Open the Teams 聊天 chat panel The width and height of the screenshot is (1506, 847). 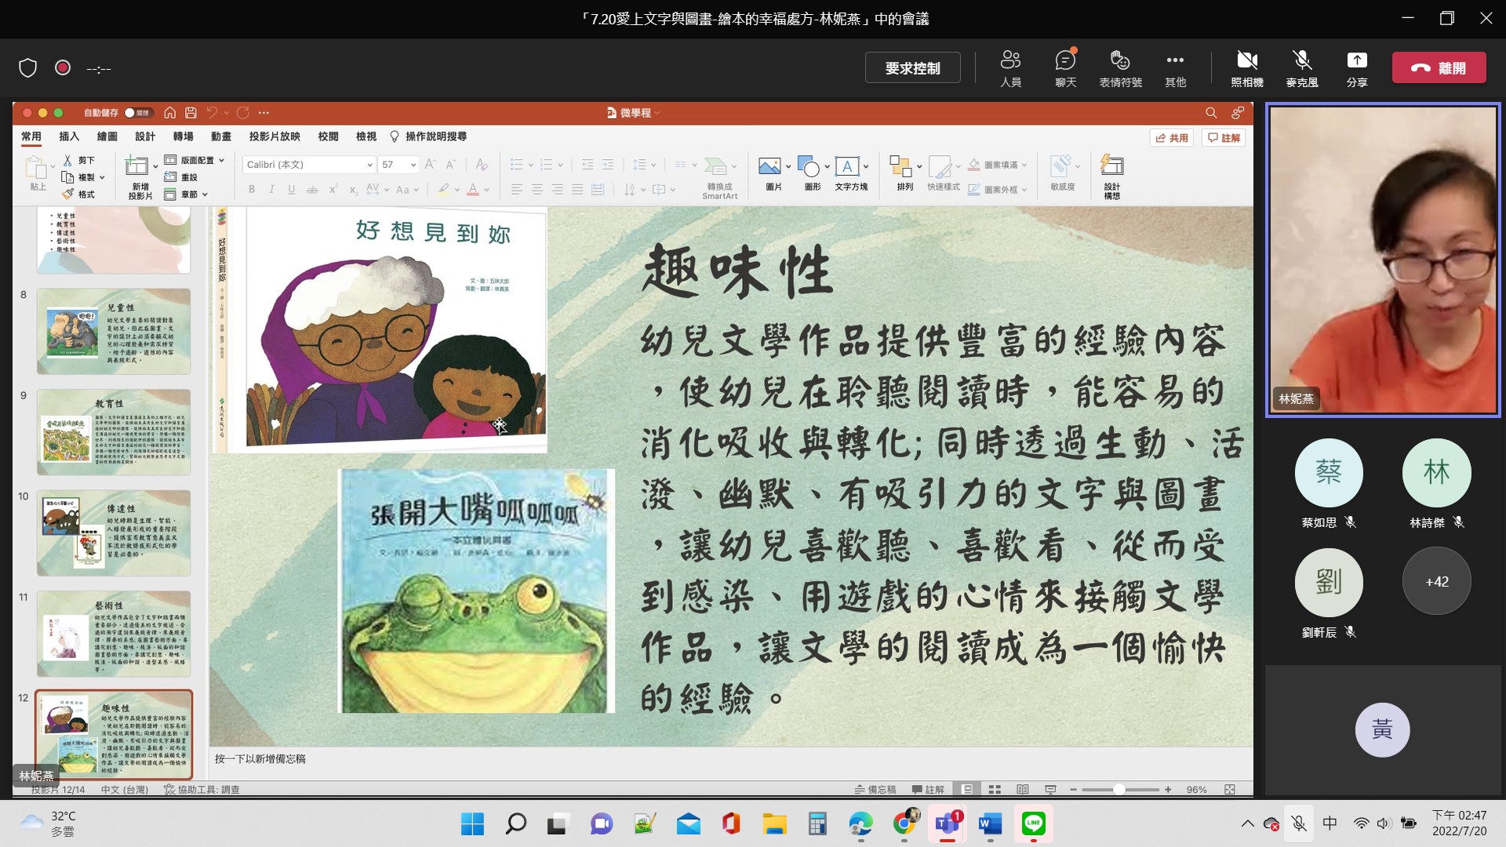[x=1065, y=68]
